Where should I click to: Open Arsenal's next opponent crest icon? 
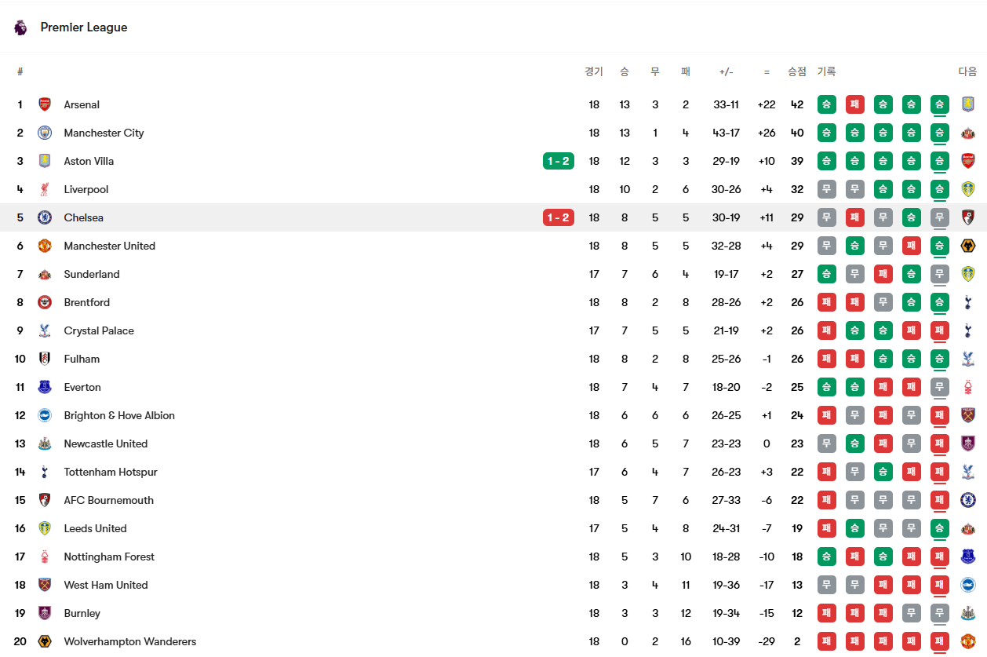click(x=967, y=104)
